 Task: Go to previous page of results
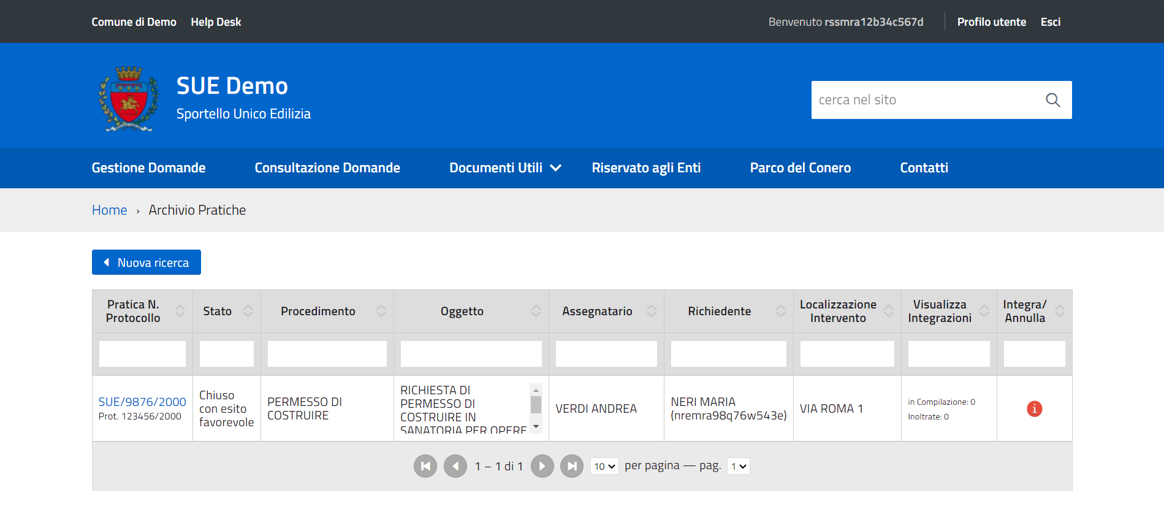click(455, 466)
